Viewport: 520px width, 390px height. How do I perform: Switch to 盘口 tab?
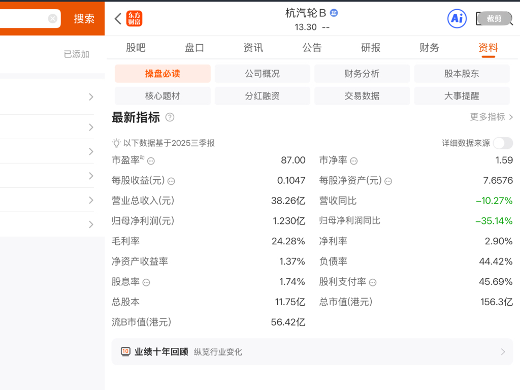tap(194, 47)
